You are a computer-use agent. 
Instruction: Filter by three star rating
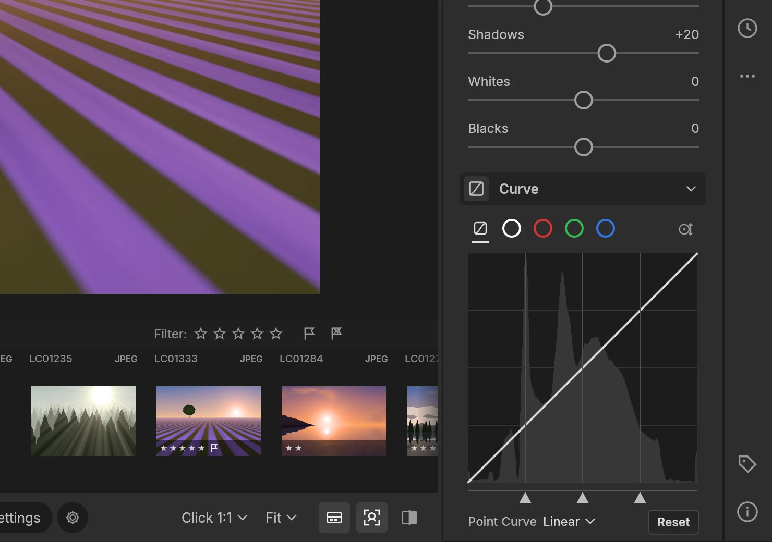tap(238, 334)
